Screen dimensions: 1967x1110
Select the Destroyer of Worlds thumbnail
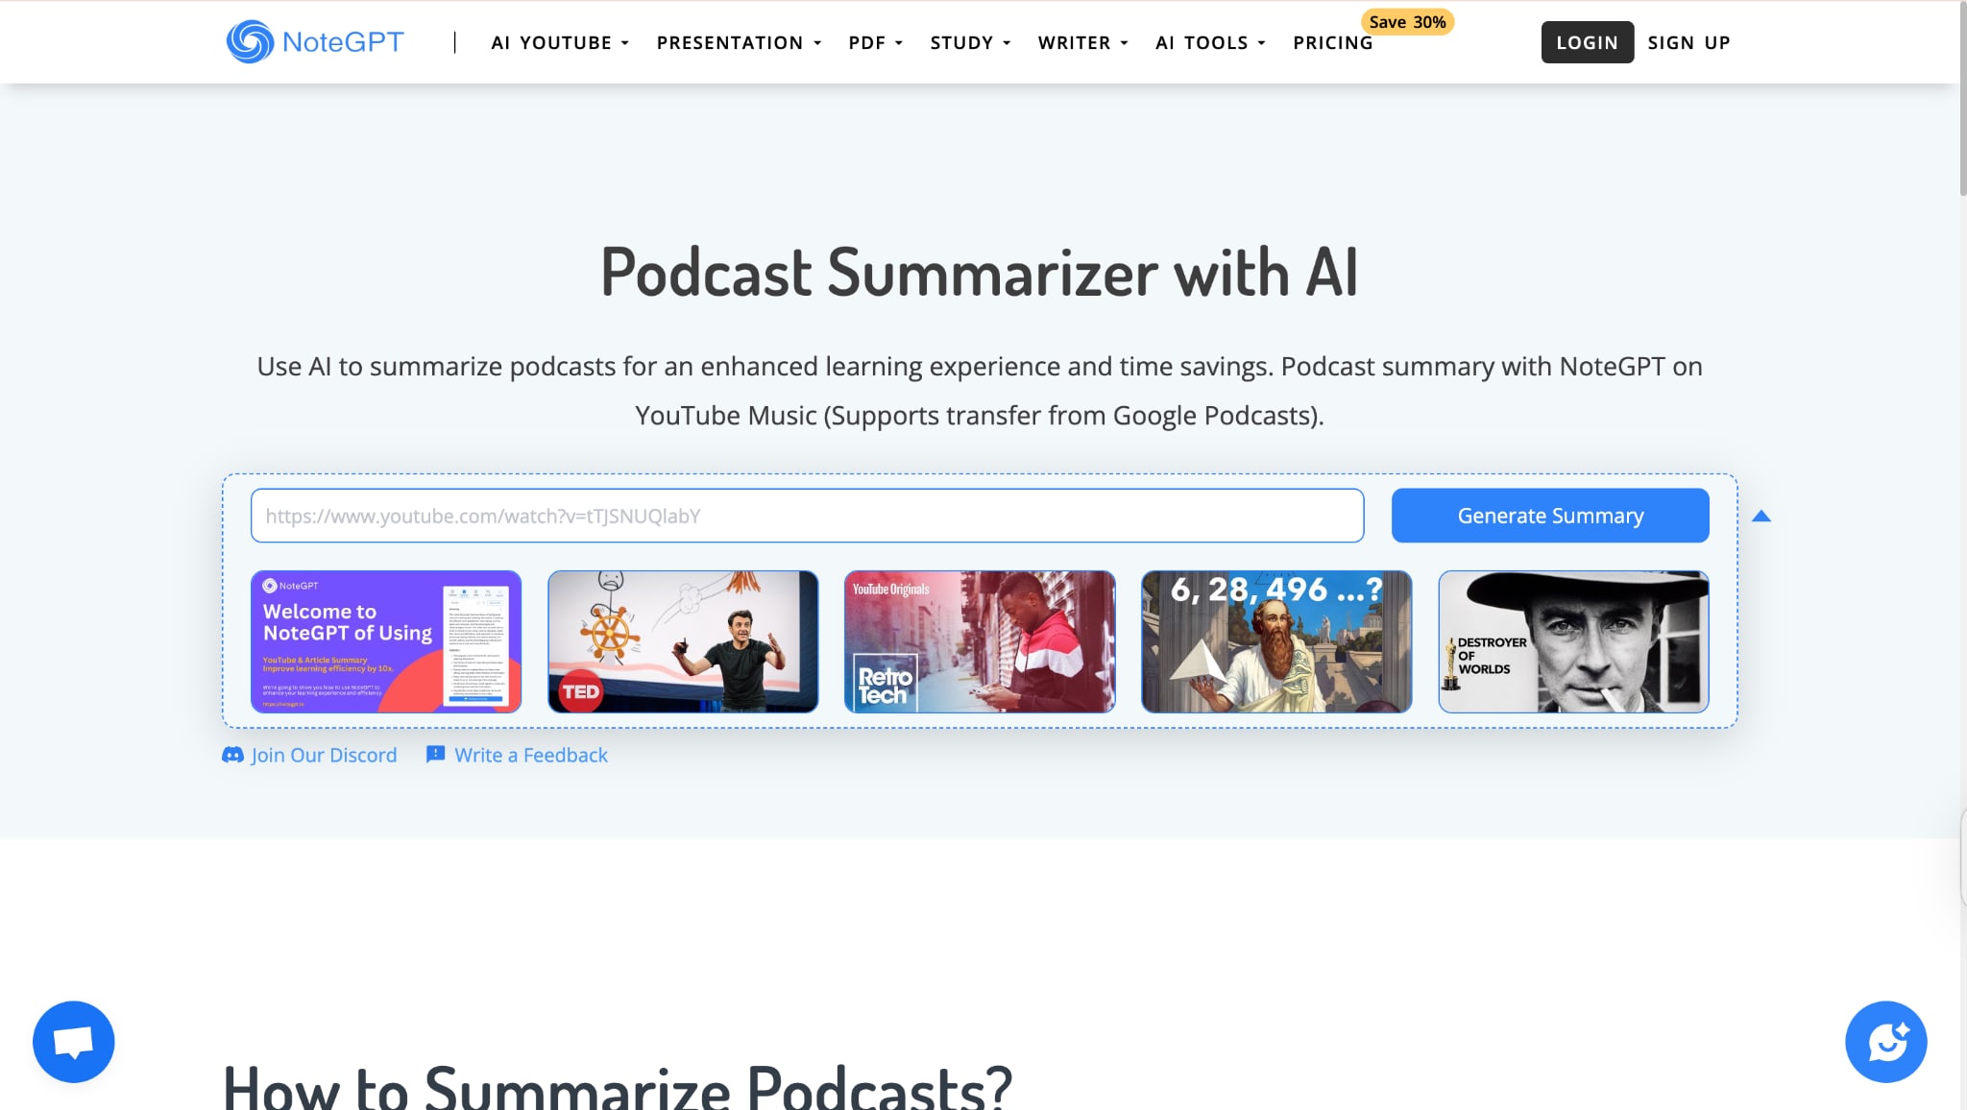1573,641
